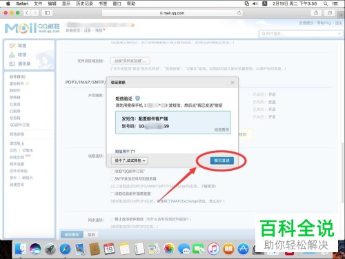Click the 写信 compose icon in sidebar

tap(12, 45)
